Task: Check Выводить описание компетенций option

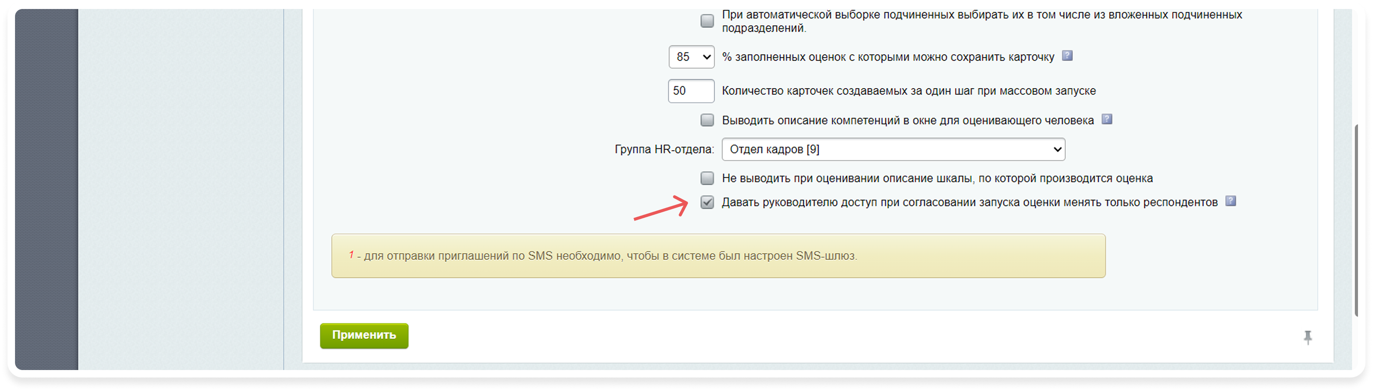Action: coord(707,120)
